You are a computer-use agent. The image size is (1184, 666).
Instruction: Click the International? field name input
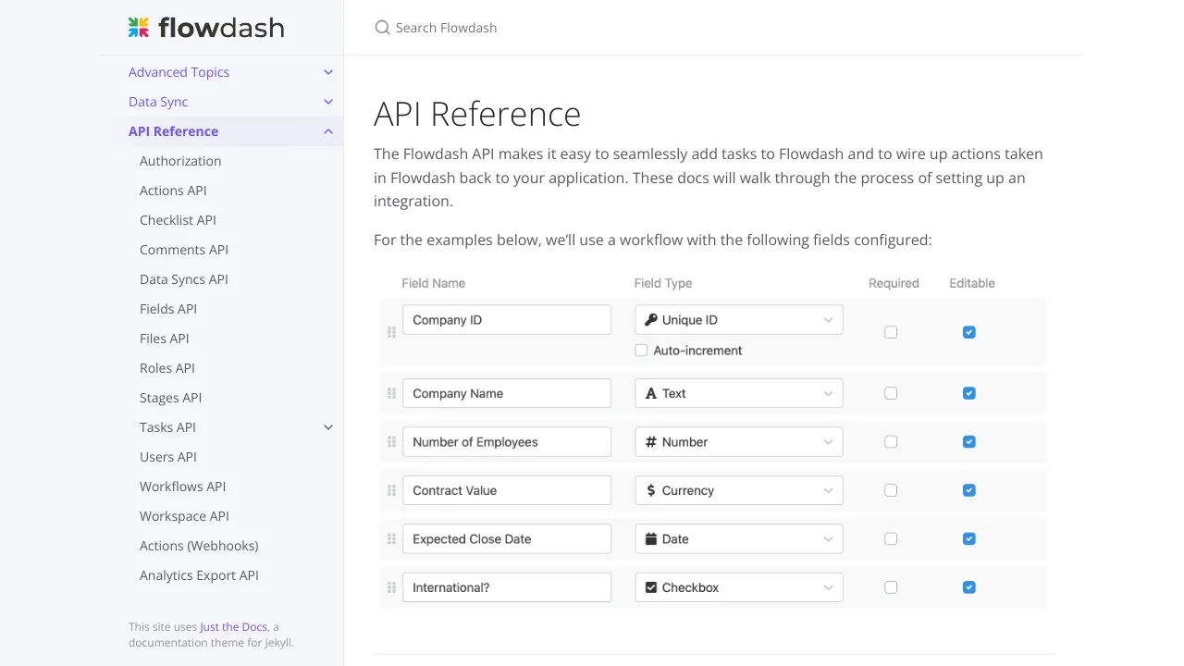click(x=507, y=587)
